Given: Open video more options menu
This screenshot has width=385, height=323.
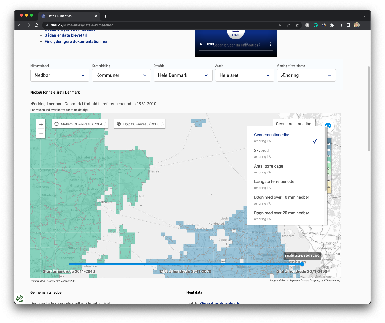Looking at the screenshot, I should point(270,44).
